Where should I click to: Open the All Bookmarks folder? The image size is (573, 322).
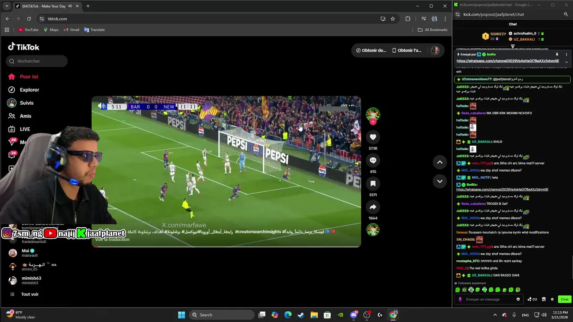coord(432,30)
